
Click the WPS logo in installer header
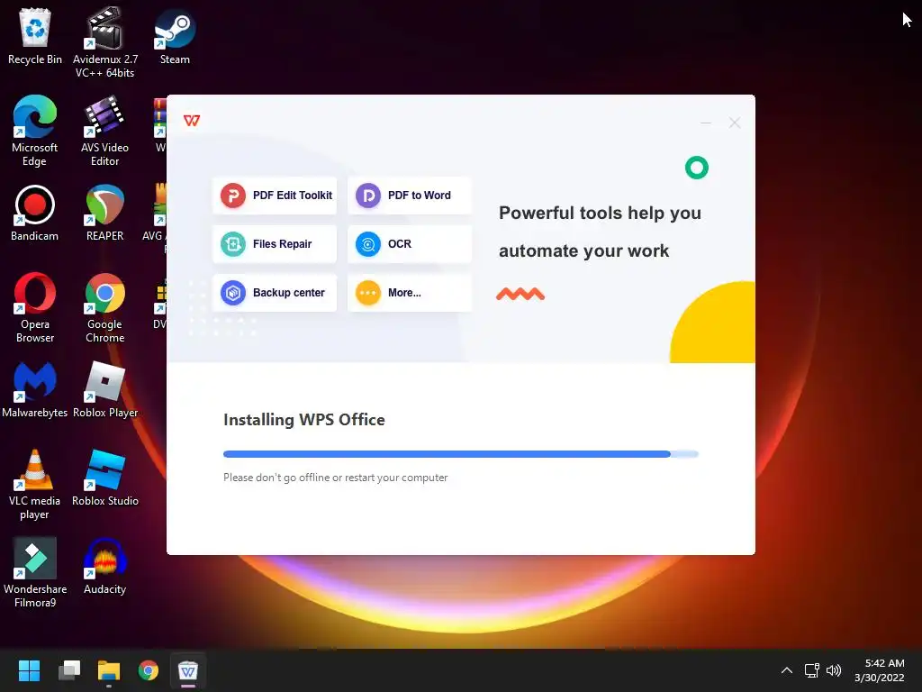192,121
